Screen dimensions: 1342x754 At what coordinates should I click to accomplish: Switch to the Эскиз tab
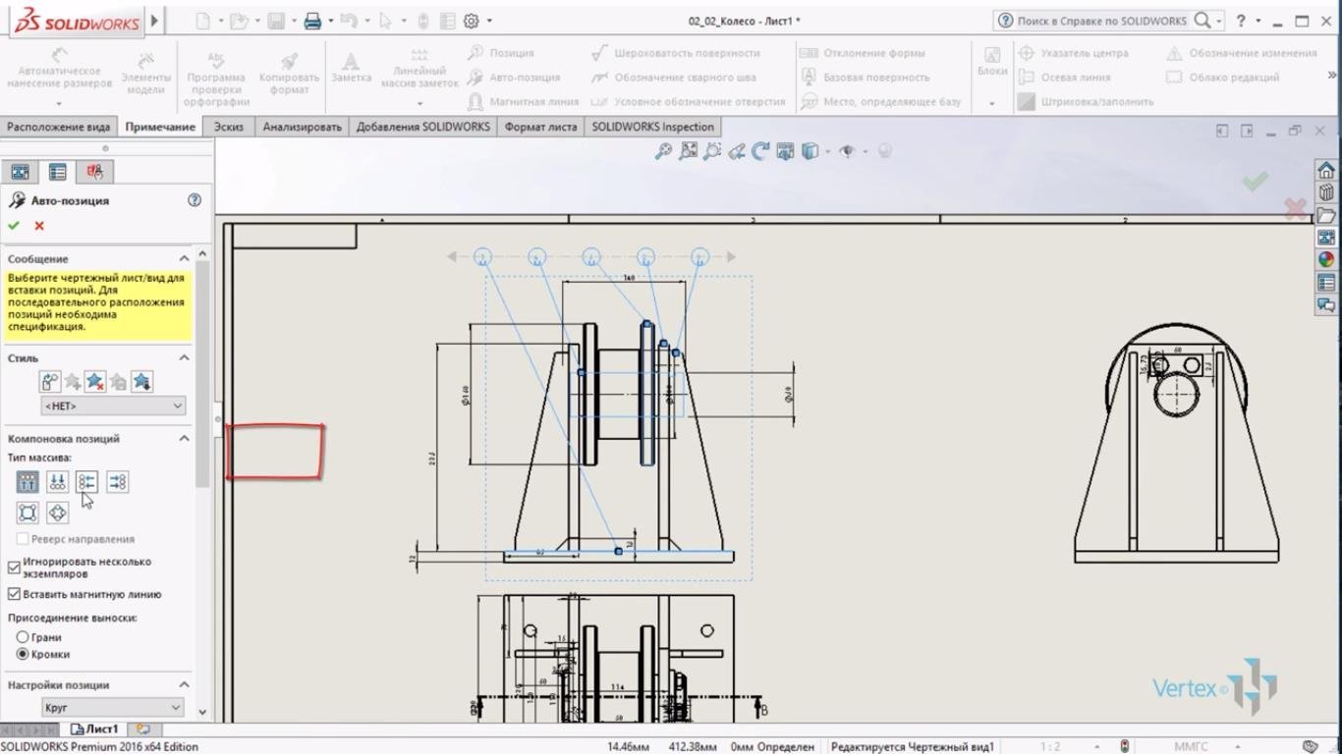228,127
